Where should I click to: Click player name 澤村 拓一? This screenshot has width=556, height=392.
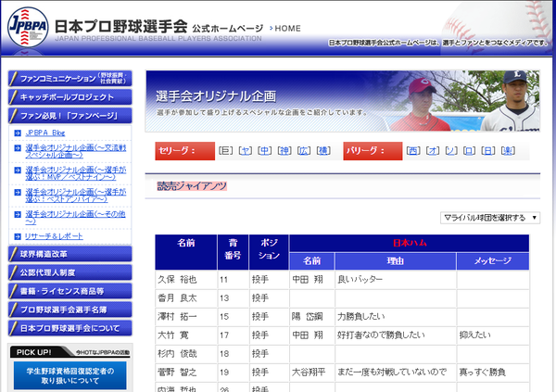coord(177,316)
